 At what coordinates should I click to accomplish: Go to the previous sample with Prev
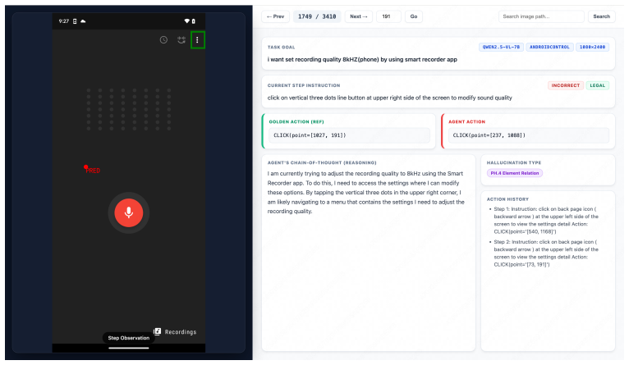pyautogui.click(x=276, y=16)
